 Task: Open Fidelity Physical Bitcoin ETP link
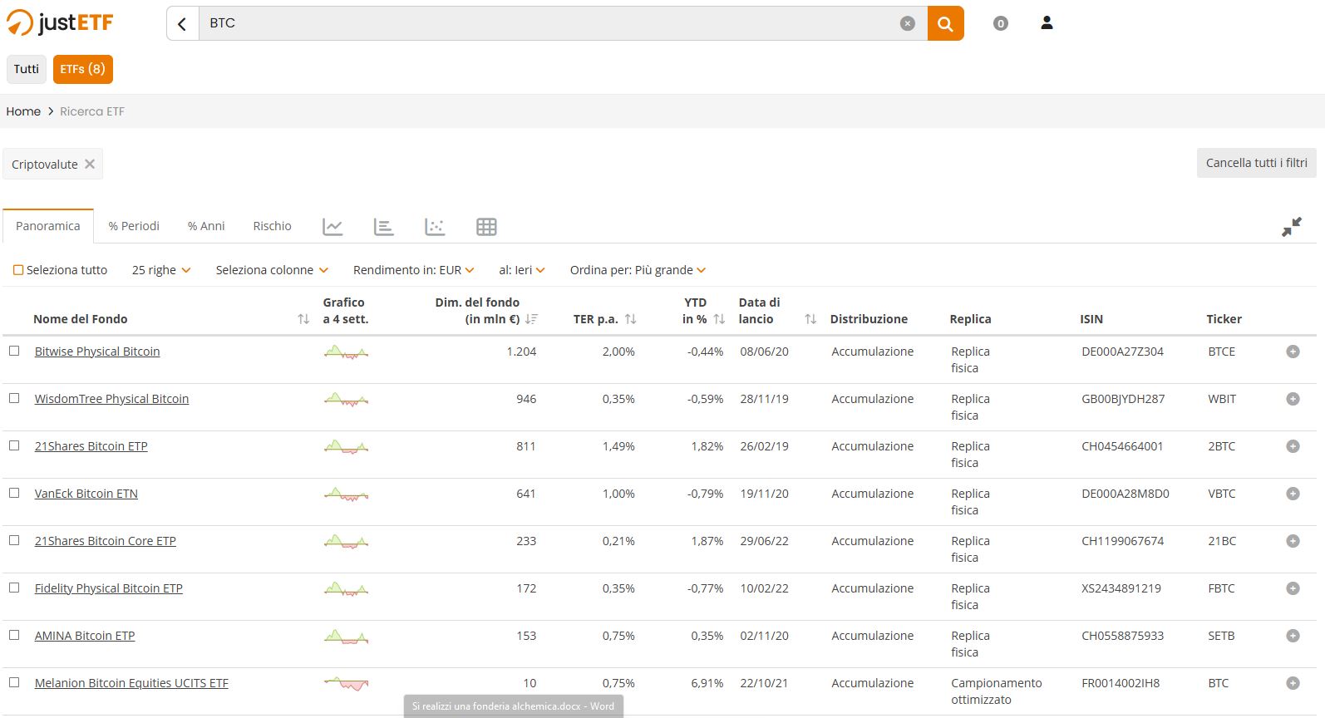click(x=109, y=588)
